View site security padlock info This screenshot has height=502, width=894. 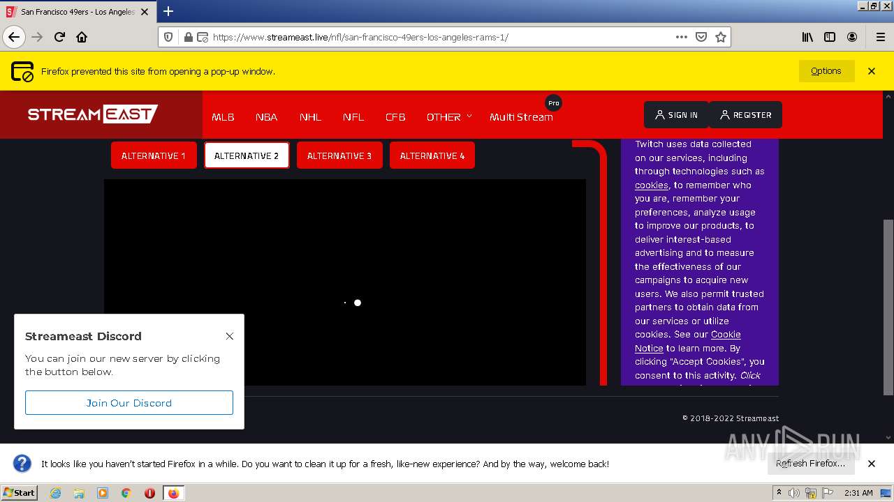(x=188, y=37)
